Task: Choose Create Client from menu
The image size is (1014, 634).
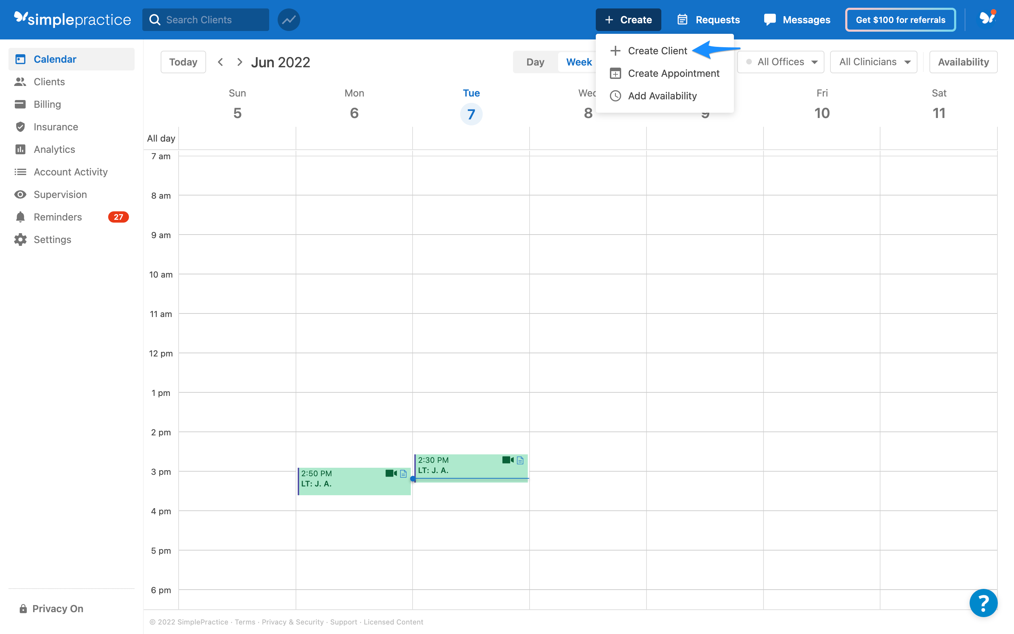Action: pyautogui.click(x=657, y=51)
